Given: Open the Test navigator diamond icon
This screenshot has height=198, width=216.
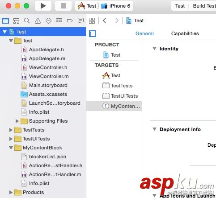Looking at the screenshot, I should [x=48, y=21].
